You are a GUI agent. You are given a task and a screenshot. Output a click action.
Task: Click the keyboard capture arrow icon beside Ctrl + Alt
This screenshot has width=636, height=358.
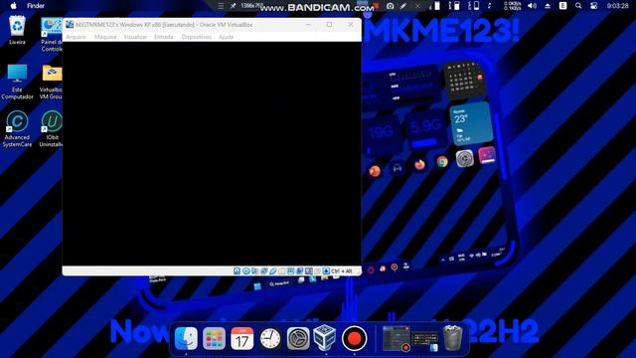click(x=327, y=270)
